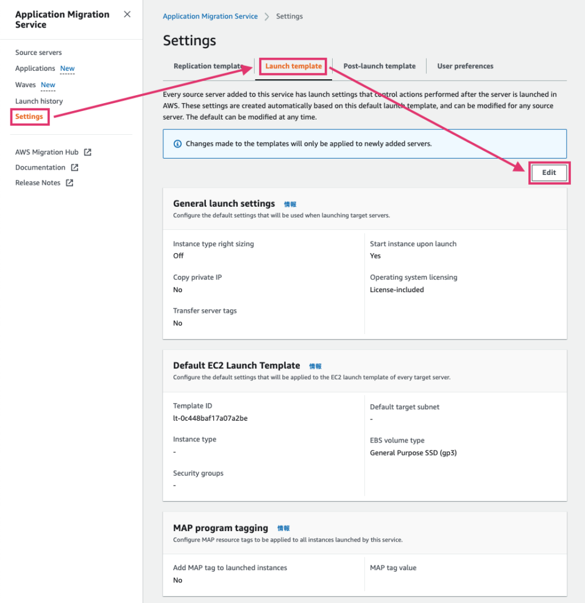Screen dimensions: 585x603
Task: Click the MAP program tagging heading
Action: pyautogui.click(x=220, y=528)
